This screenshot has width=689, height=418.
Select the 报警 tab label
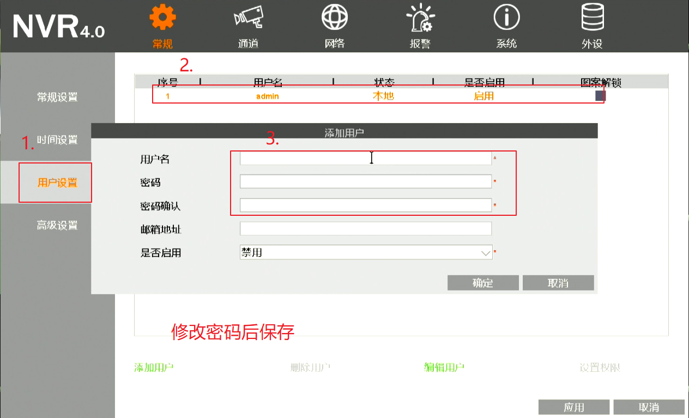[420, 44]
